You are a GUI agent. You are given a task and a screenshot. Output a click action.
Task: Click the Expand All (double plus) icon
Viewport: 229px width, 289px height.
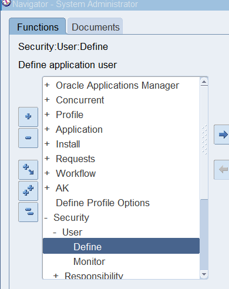point(28,191)
